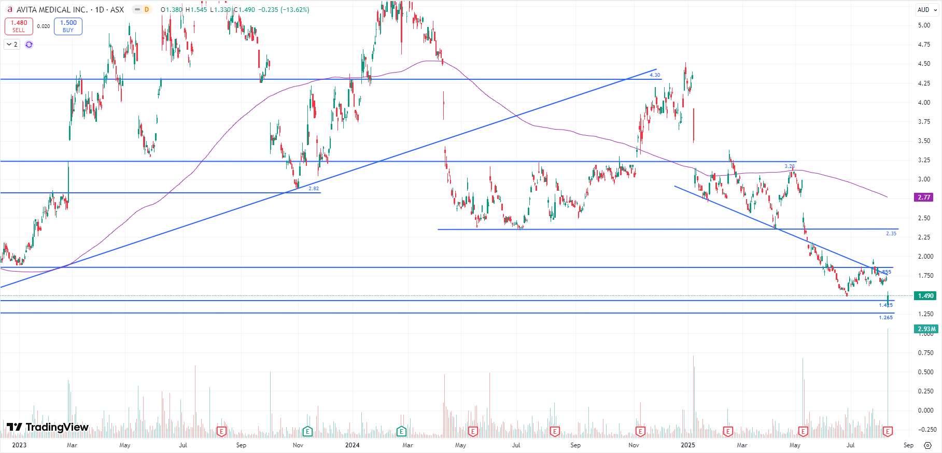Click the purple 2.77 moving average price label
Screen dimensions: 942x453
924,197
